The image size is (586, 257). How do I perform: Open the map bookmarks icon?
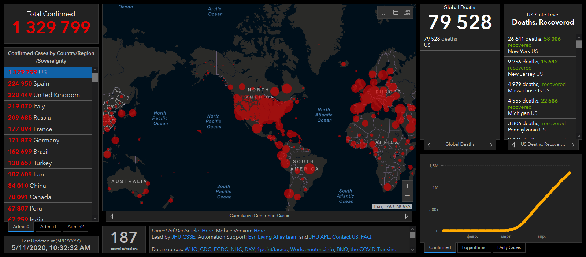(x=383, y=12)
